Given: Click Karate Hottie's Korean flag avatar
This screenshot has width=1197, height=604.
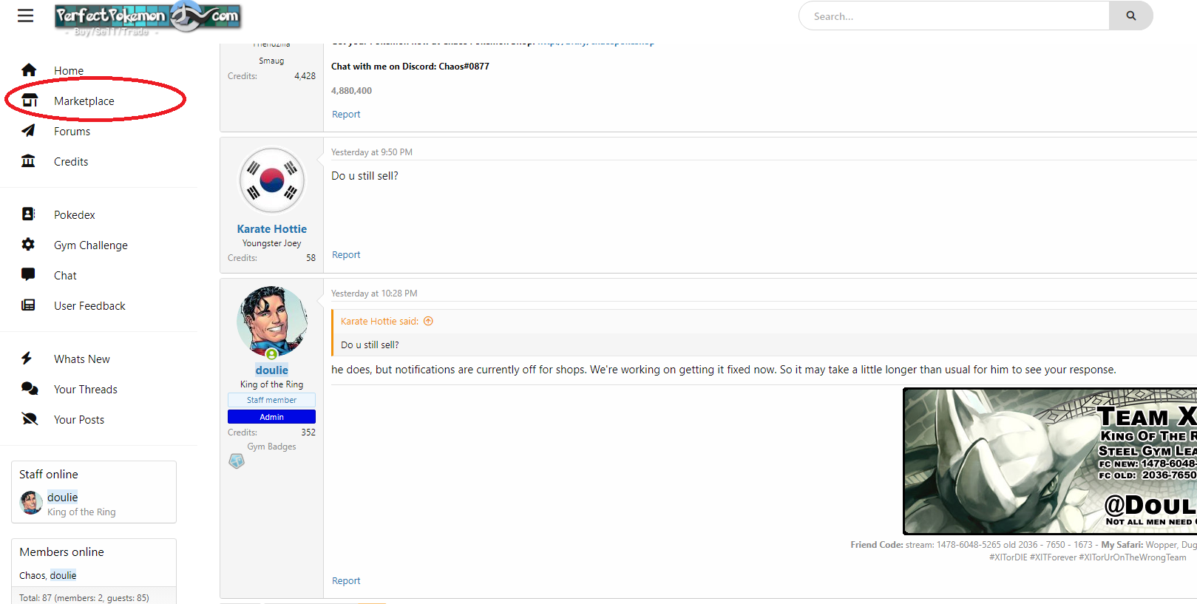Looking at the screenshot, I should tap(272, 180).
